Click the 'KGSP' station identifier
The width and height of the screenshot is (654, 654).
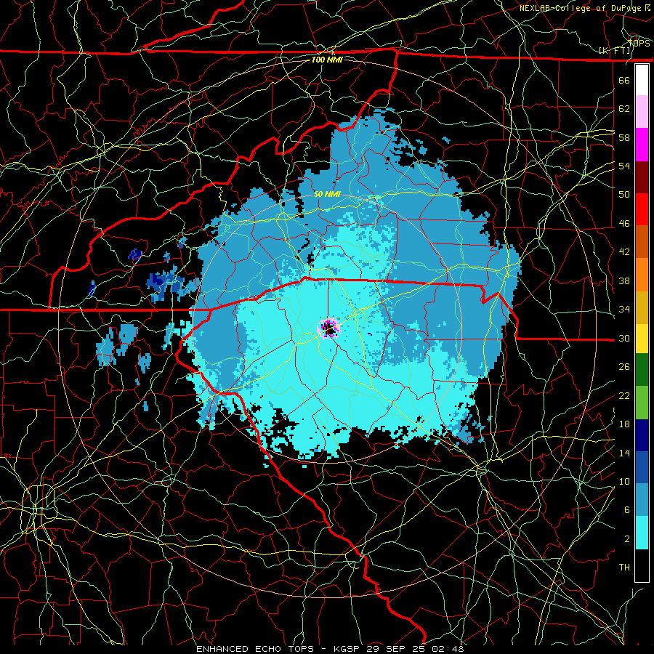click(x=347, y=649)
